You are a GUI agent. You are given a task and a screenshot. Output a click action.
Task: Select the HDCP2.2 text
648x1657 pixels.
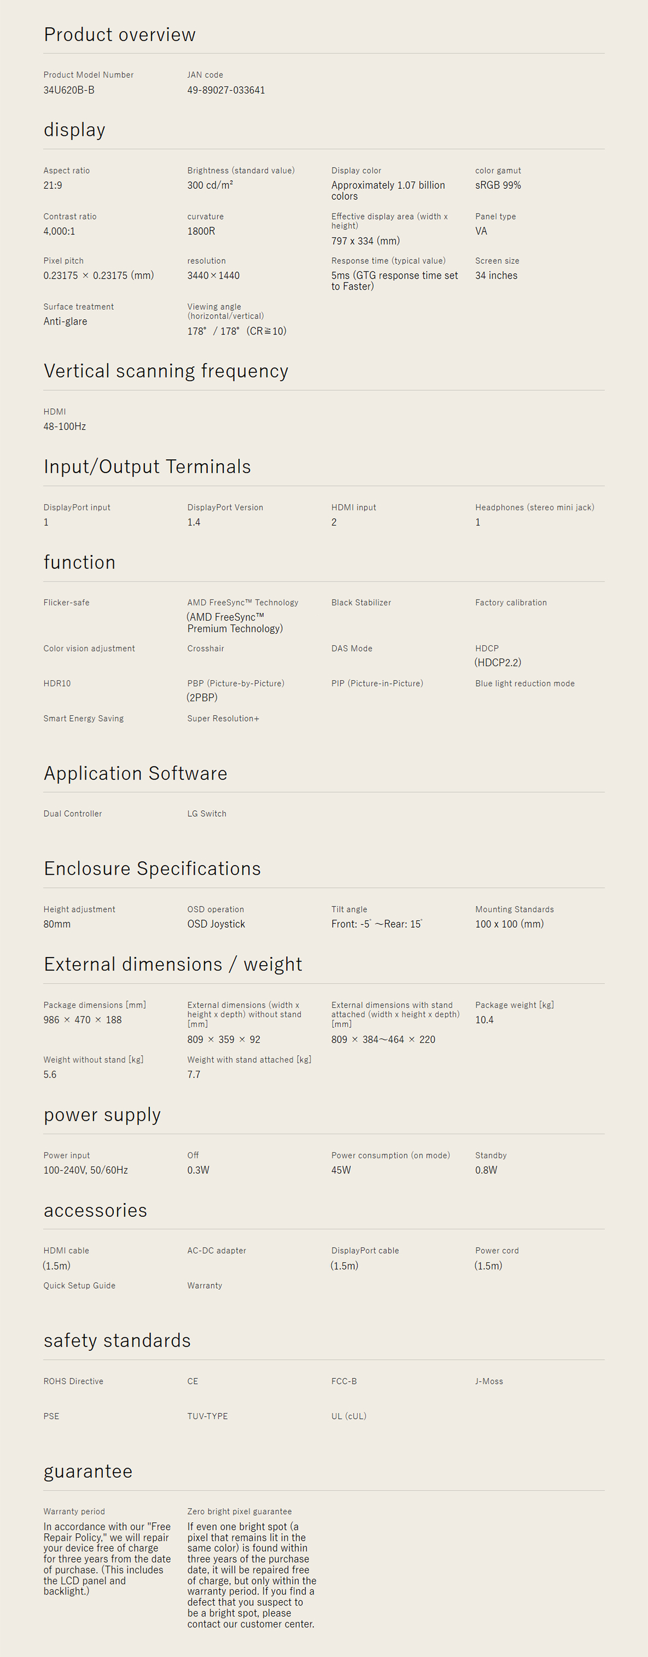click(498, 662)
